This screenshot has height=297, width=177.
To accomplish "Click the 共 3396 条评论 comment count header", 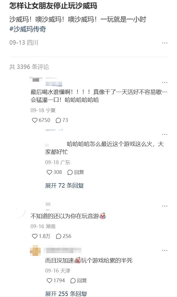I will point(29,67).
